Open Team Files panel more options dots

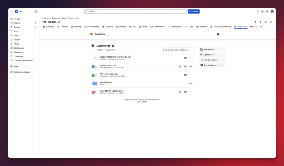pos(223,34)
